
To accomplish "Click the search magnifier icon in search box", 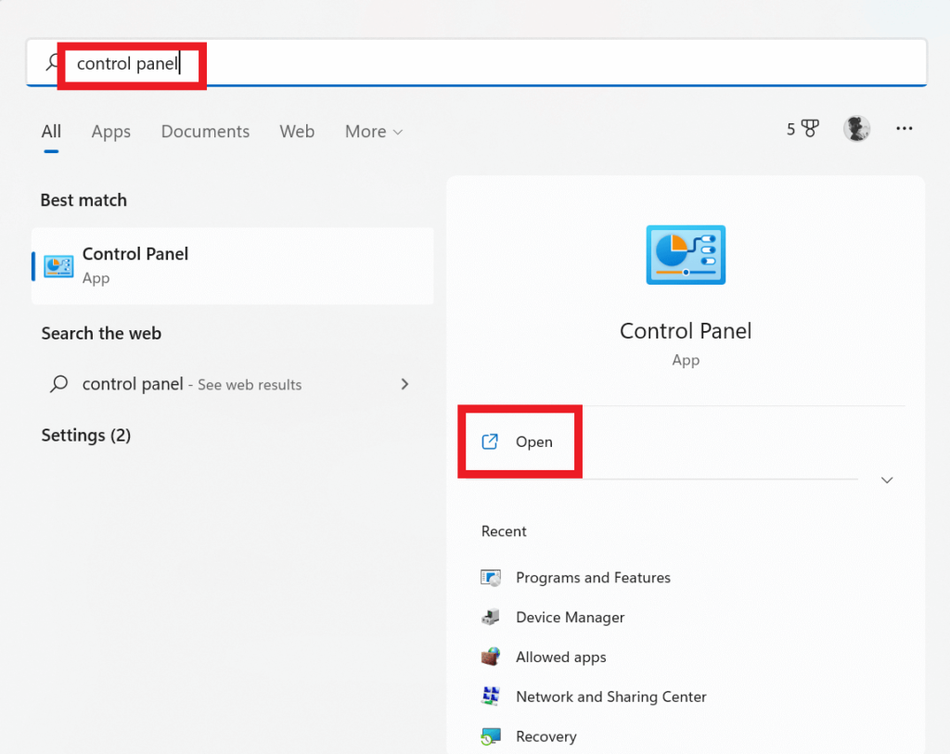I will pos(53,62).
